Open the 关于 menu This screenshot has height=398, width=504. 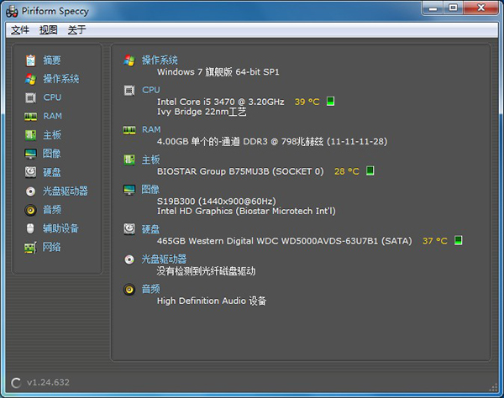point(76,30)
